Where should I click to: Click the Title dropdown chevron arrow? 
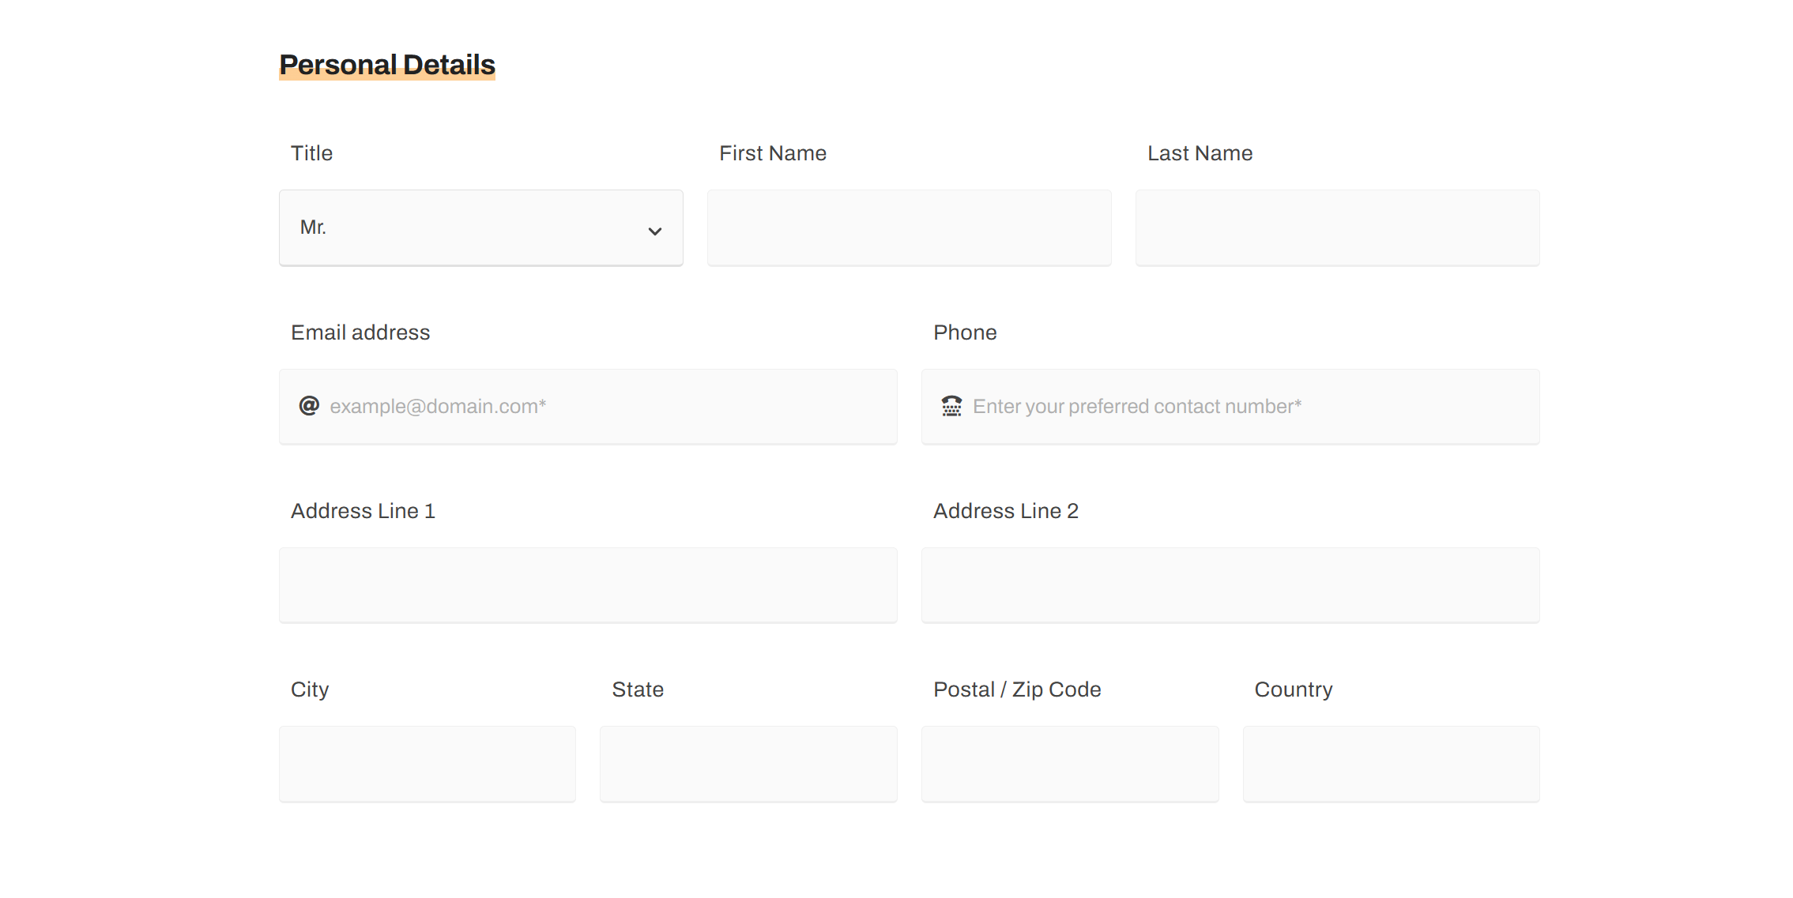(x=654, y=231)
